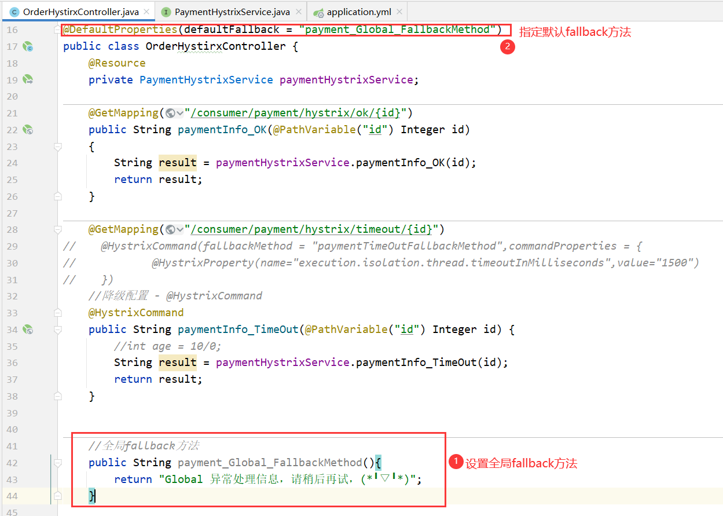Open the "/consumer/payment/hystrix/ok/{id}" mapping URL
The image size is (723, 516).
pyautogui.click(x=296, y=113)
